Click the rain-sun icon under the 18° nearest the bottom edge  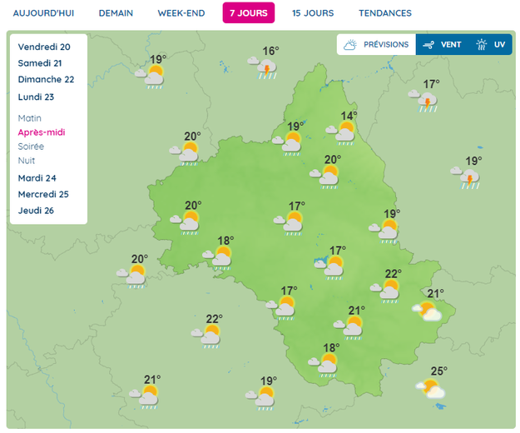(x=323, y=365)
